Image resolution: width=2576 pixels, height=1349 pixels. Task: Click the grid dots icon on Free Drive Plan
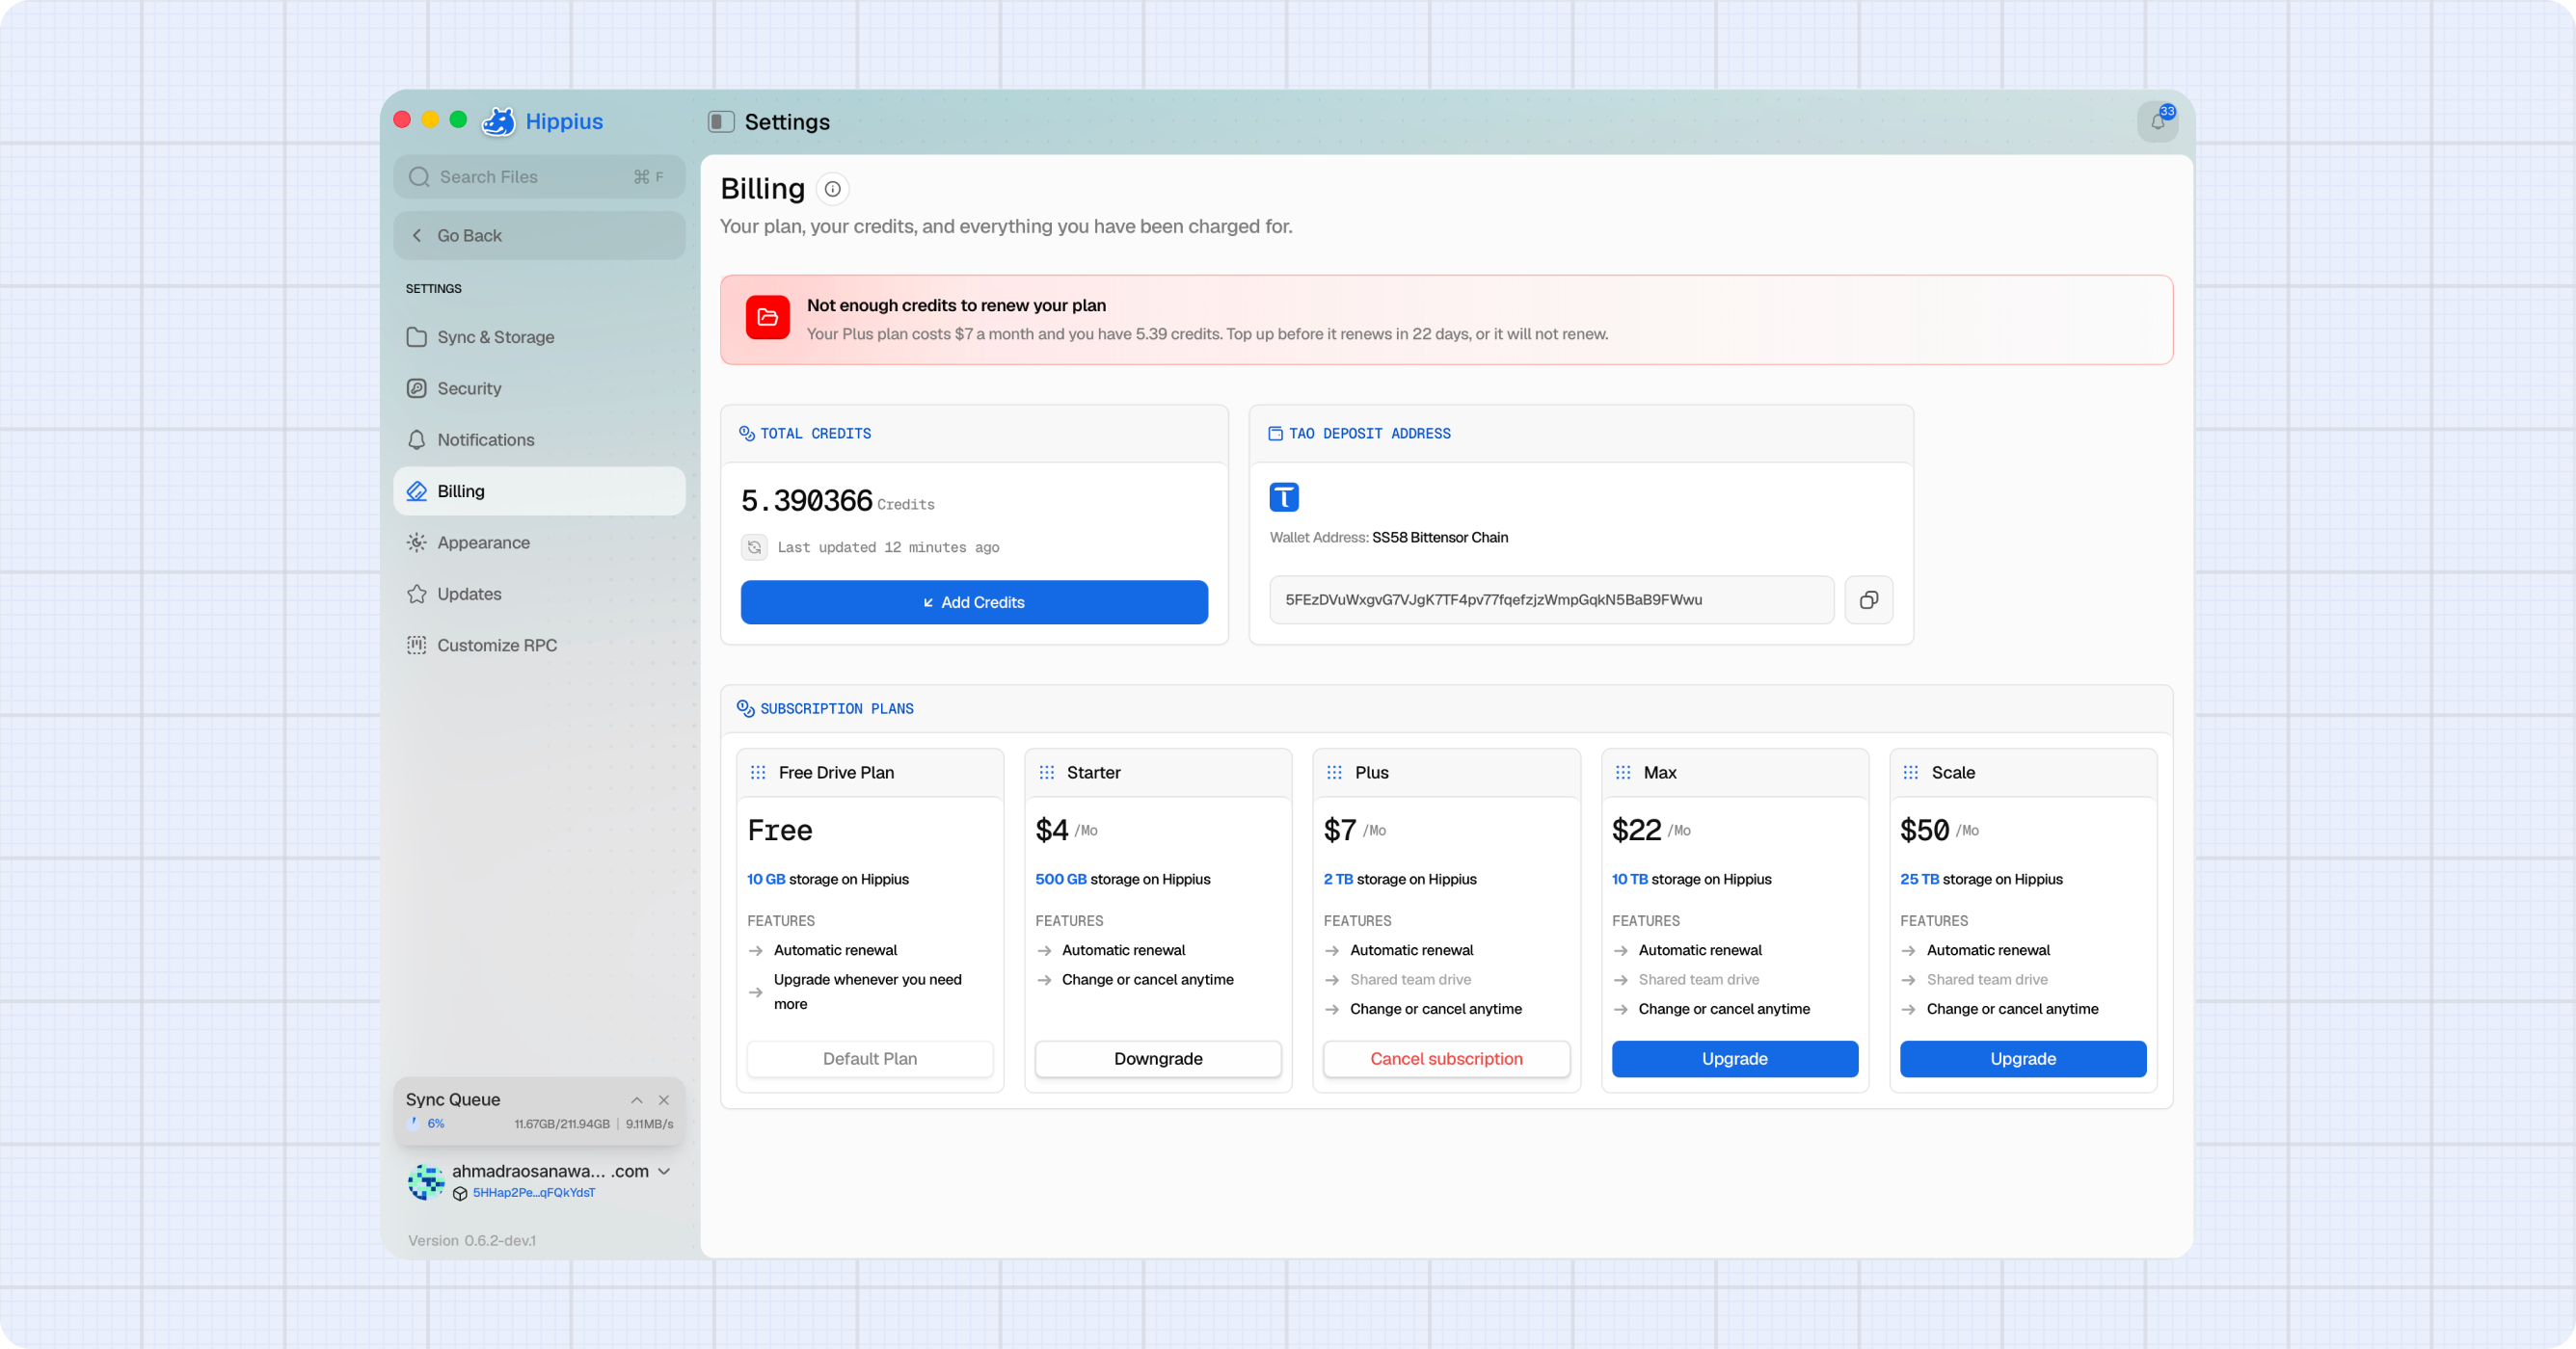tap(758, 773)
